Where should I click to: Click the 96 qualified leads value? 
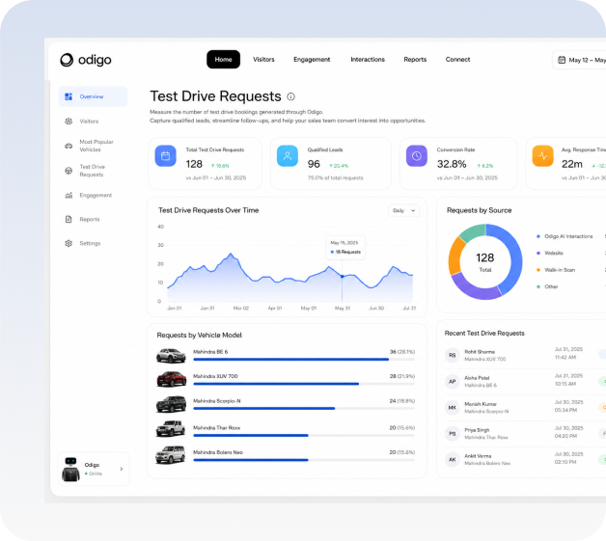314,164
